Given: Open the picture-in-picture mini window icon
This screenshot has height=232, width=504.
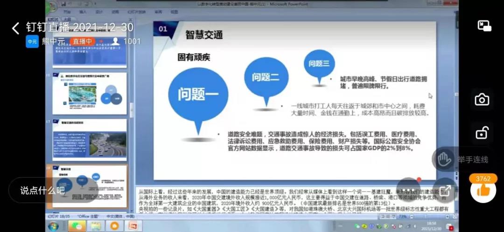Looking at the screenshot, I should [x=484, y=26].
